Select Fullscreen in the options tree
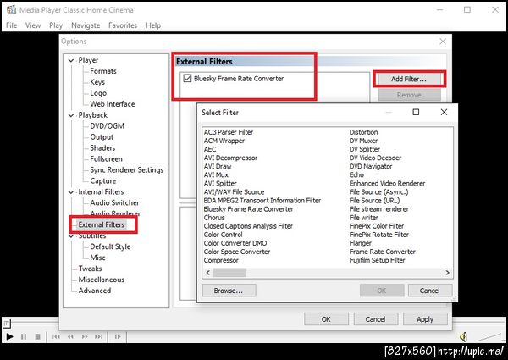This screenshot has height=360, width=508. (x=107, y=159)
